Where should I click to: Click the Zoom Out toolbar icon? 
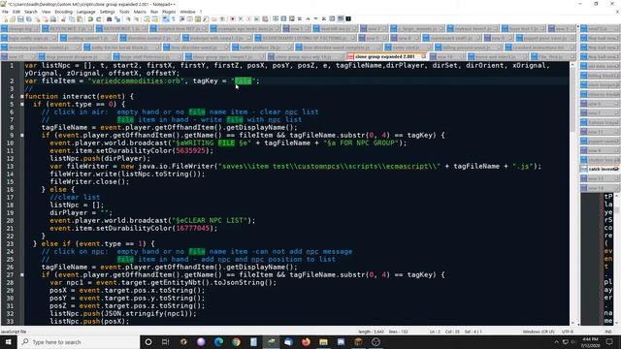(136, 19)
